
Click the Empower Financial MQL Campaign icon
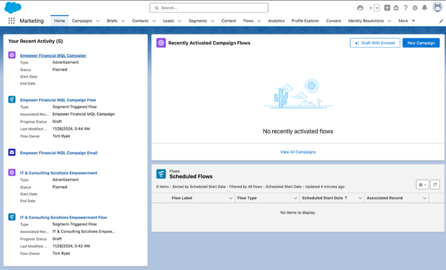coord(12,55)
